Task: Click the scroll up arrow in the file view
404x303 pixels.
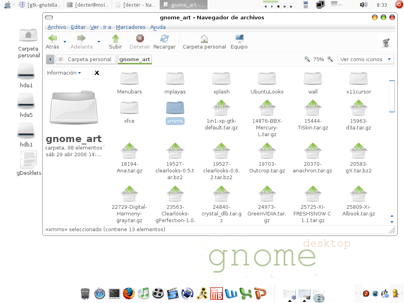Action: point(392,216)
